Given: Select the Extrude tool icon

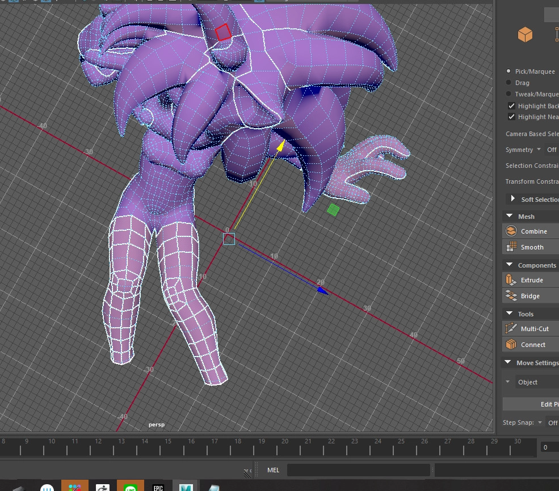Looking at the screenshot, I should (511, 280).
